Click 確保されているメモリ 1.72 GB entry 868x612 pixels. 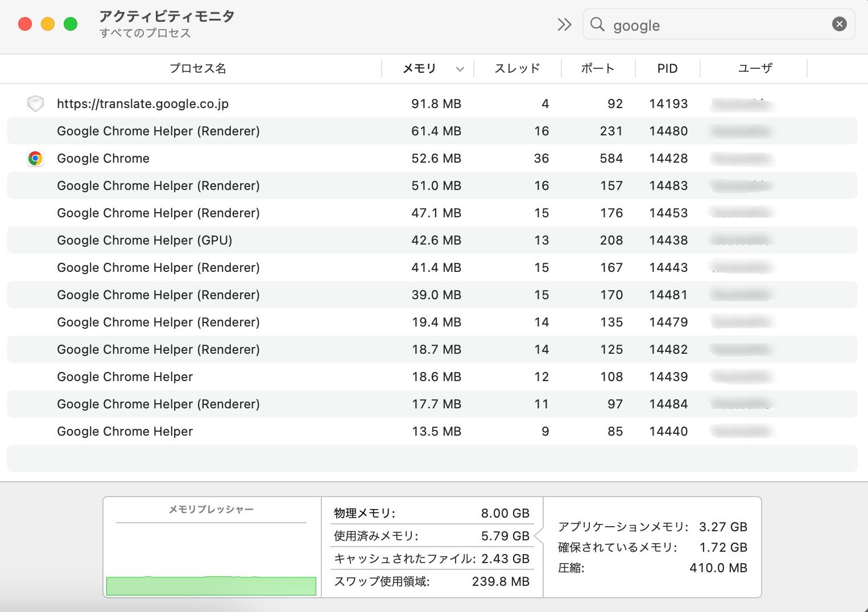(x=652, y=547)
